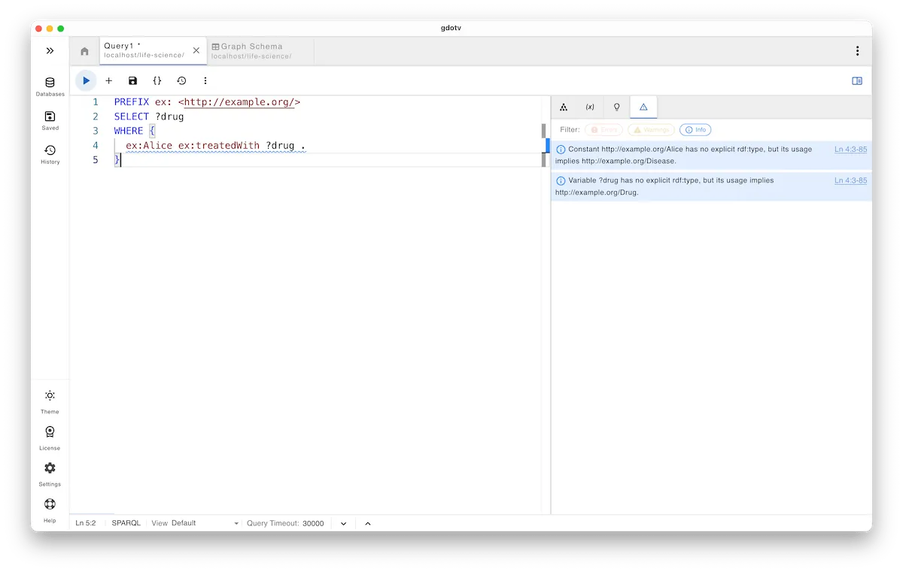Open the View Default dropdown
The image size is (903, 572).
195,523
